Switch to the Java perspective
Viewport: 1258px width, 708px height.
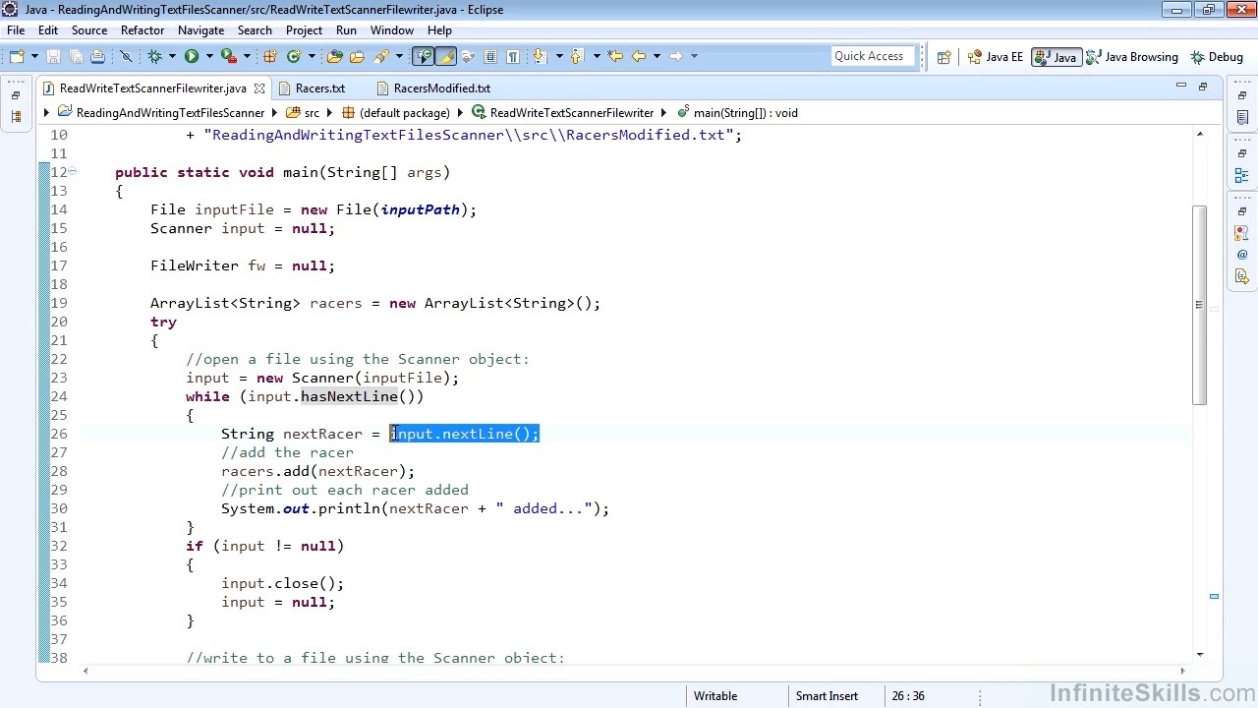[1057, 57]
